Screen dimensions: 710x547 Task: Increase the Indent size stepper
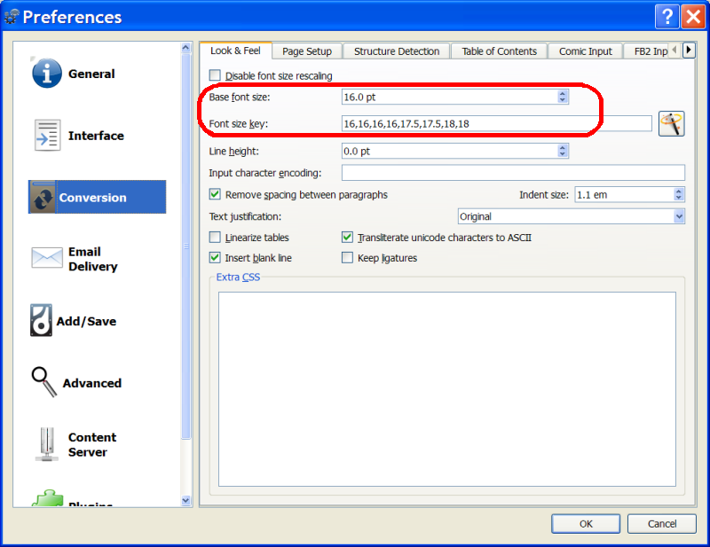[x=678, y=191]
